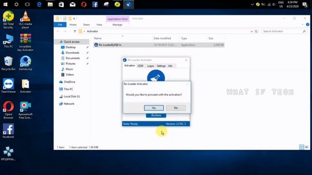Open VLC media player desktop icon
Image resolution: width=312 pixels, height=175 pixels.
tap(25, 20)
